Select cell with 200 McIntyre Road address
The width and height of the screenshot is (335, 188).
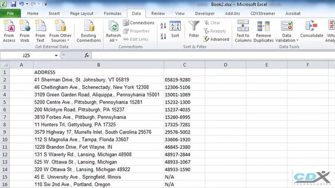click(98, 110)
